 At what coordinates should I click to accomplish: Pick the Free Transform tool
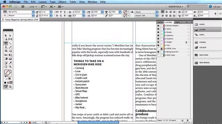pos(10,55)
